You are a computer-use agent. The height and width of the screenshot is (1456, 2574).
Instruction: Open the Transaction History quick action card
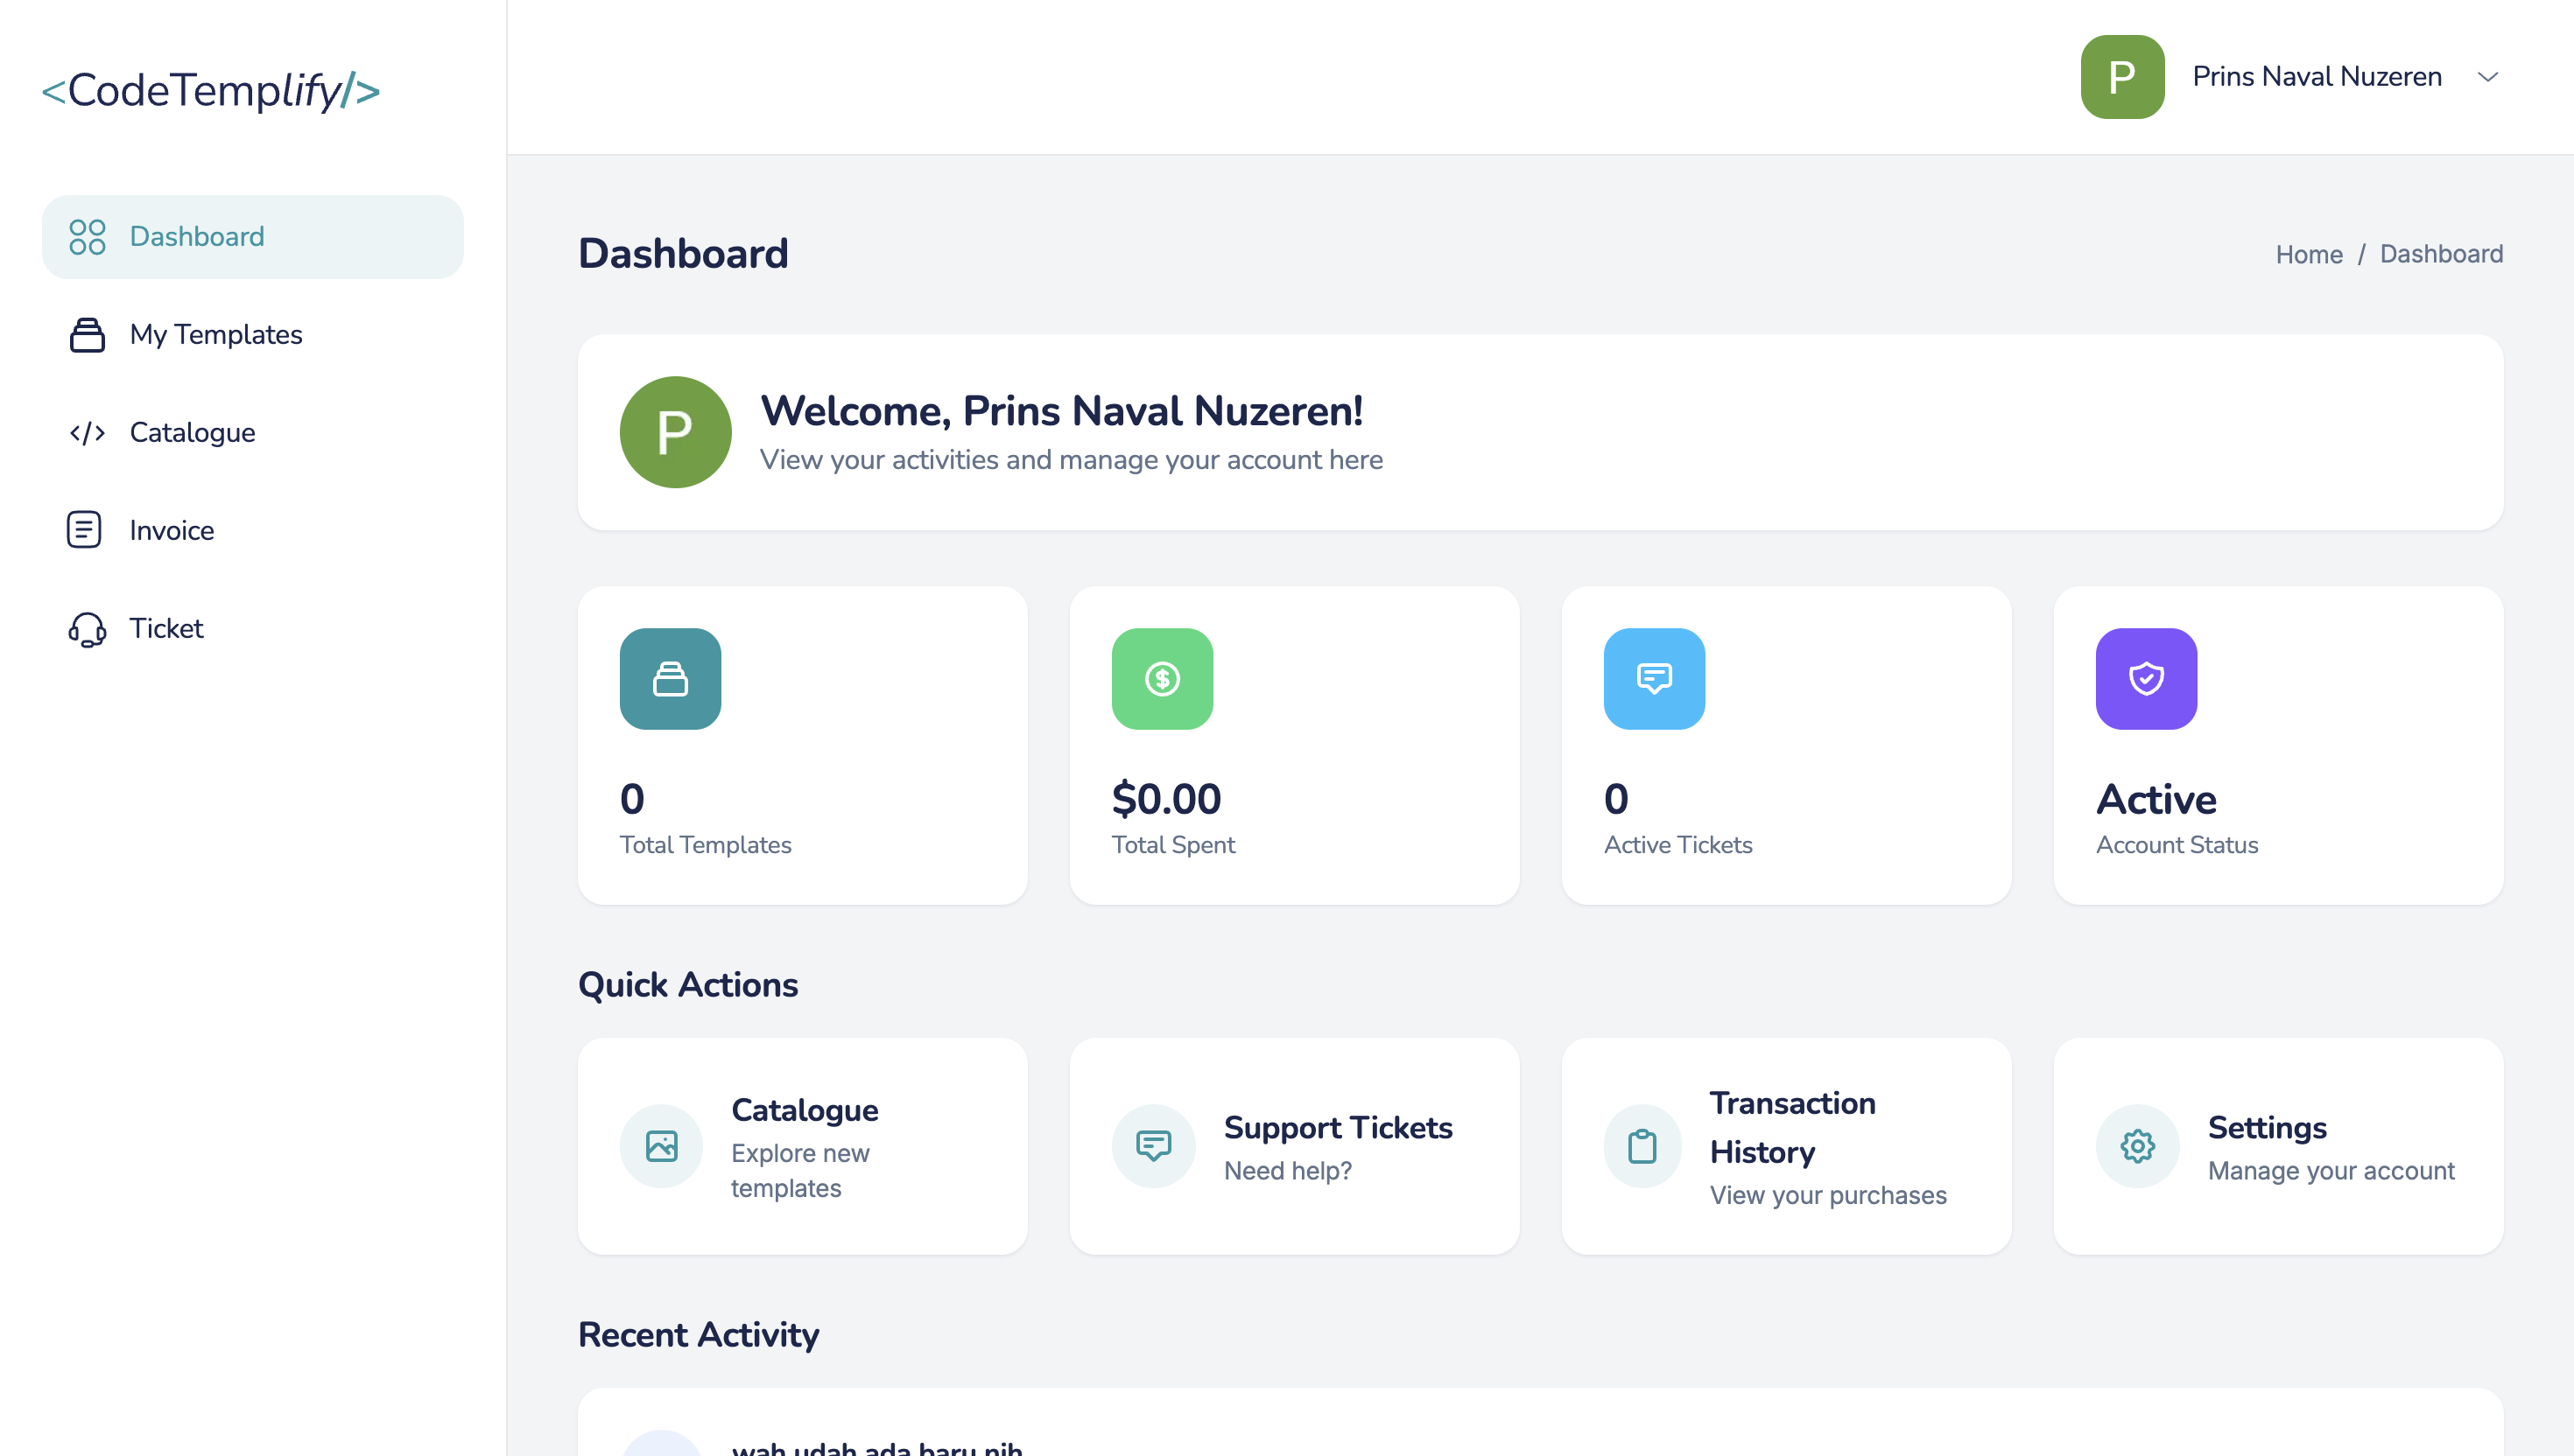(x=1786, y=1146)
